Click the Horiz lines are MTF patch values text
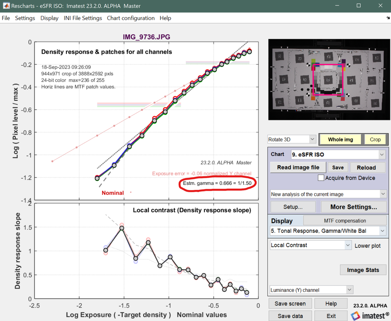391x321 pixels. [x=78, y=87]
